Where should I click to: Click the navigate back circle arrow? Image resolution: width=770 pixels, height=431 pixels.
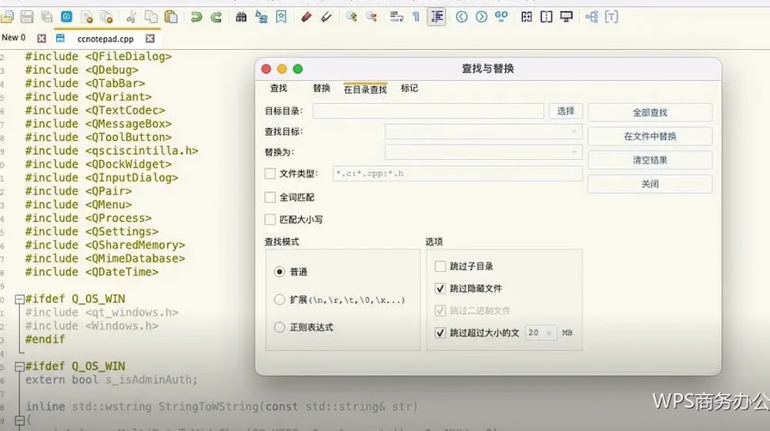tap(461, 17)
